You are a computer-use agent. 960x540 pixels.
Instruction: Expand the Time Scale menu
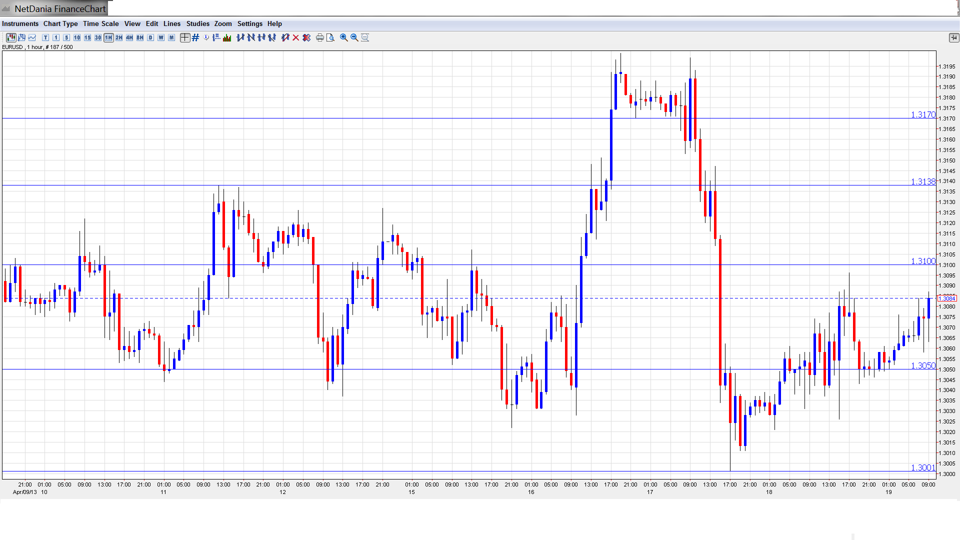click(x=100, y=23)
